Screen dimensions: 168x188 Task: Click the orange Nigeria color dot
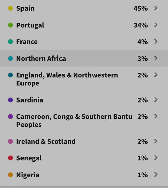point(10,175)
